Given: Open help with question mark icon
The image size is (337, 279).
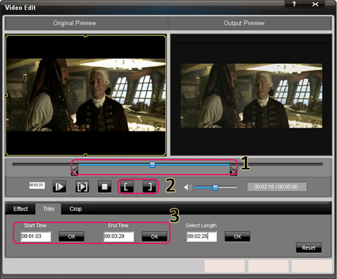Looking at the screenshot, I should click(294, 4).
